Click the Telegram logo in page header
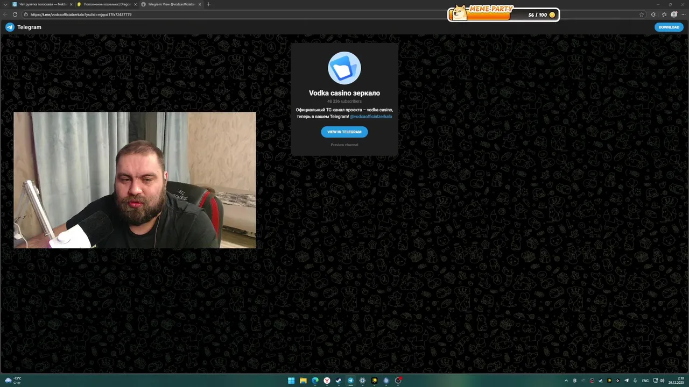Viewport: 689px width, 387px height. click(x=10, y=27)
